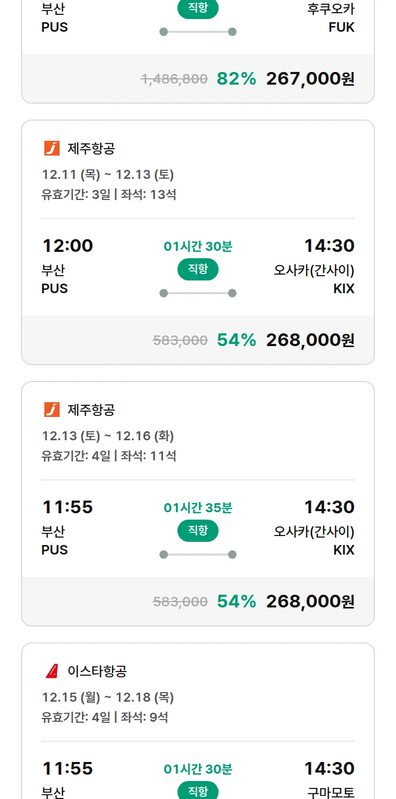Tap 직항 badge on the Kumamoto flight
This screenshot has width=396, height=799.
coord(198,791)
